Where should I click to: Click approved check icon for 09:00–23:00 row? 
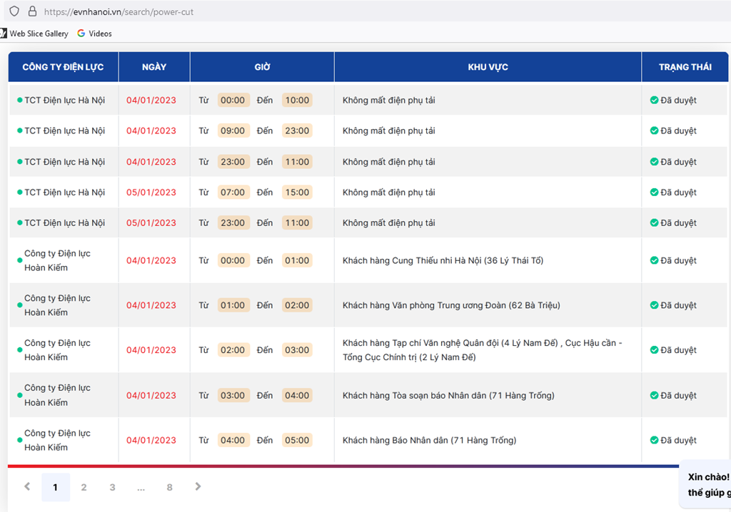[x=654, y=131]
